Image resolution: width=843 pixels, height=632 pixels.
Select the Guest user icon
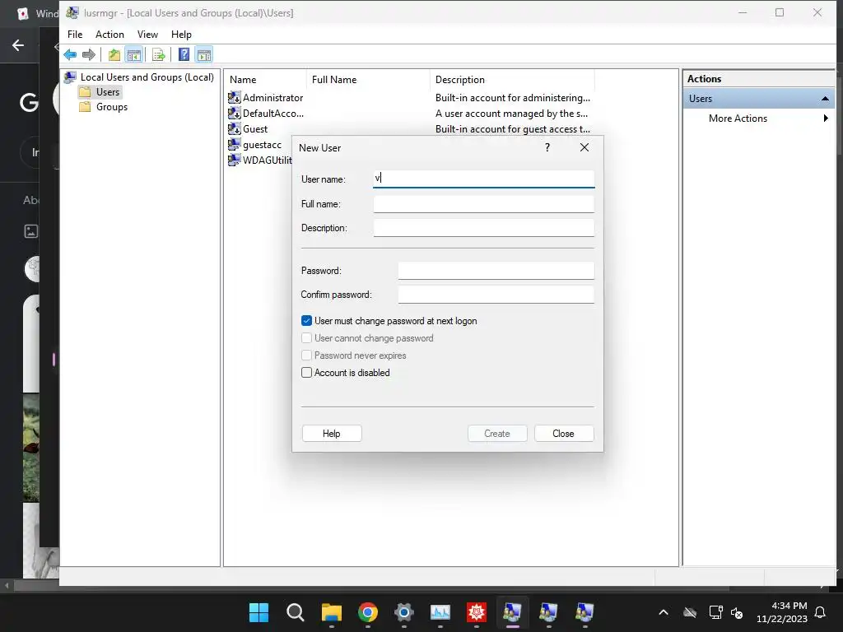click(x=235, y=128)
